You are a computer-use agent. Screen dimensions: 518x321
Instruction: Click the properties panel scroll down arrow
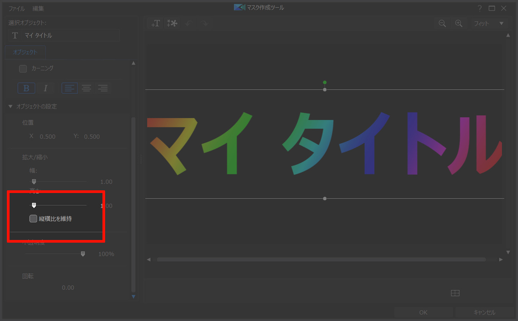point(133,297)
